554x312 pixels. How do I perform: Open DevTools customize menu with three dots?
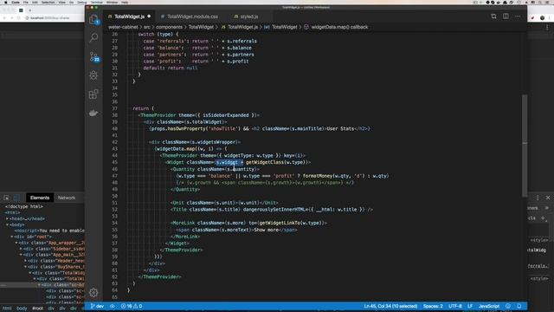pyautogui.click(x=538, y=198)
